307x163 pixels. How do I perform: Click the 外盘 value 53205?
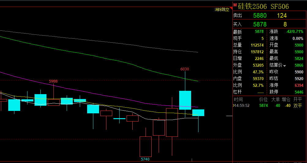click(x=258, y=65)
